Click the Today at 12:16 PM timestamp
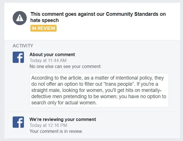The image size is (183, 141). click(48, 125)
